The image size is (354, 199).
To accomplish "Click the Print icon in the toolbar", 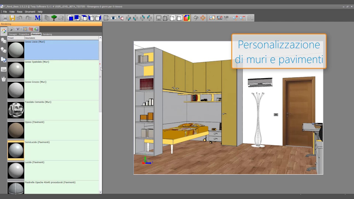I will [x=5, y=18].
